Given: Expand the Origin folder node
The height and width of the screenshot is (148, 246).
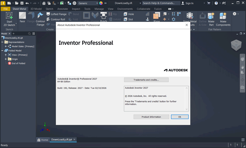Looking at the screenshot, I should click(6, 59).
